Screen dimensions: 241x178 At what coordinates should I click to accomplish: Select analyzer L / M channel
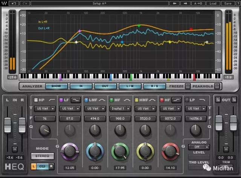(130, 86)
